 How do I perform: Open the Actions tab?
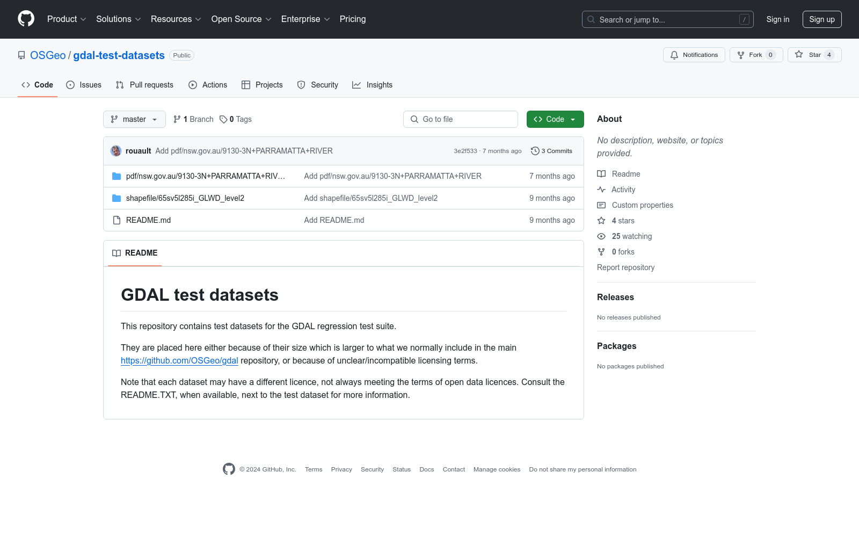pyautogui.click(x=208, y=85)
